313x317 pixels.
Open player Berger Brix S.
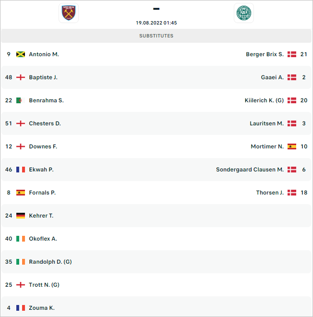coord(265,54)
